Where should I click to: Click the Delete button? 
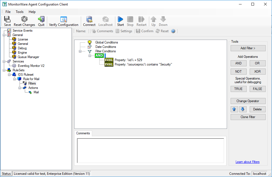tap(257, 109)
